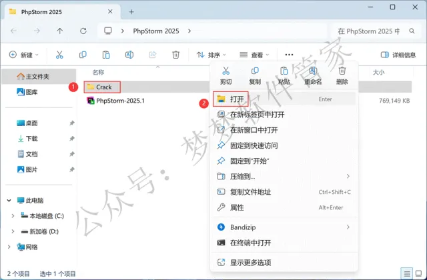Open the 压缩到... submenu

(284, 176)
